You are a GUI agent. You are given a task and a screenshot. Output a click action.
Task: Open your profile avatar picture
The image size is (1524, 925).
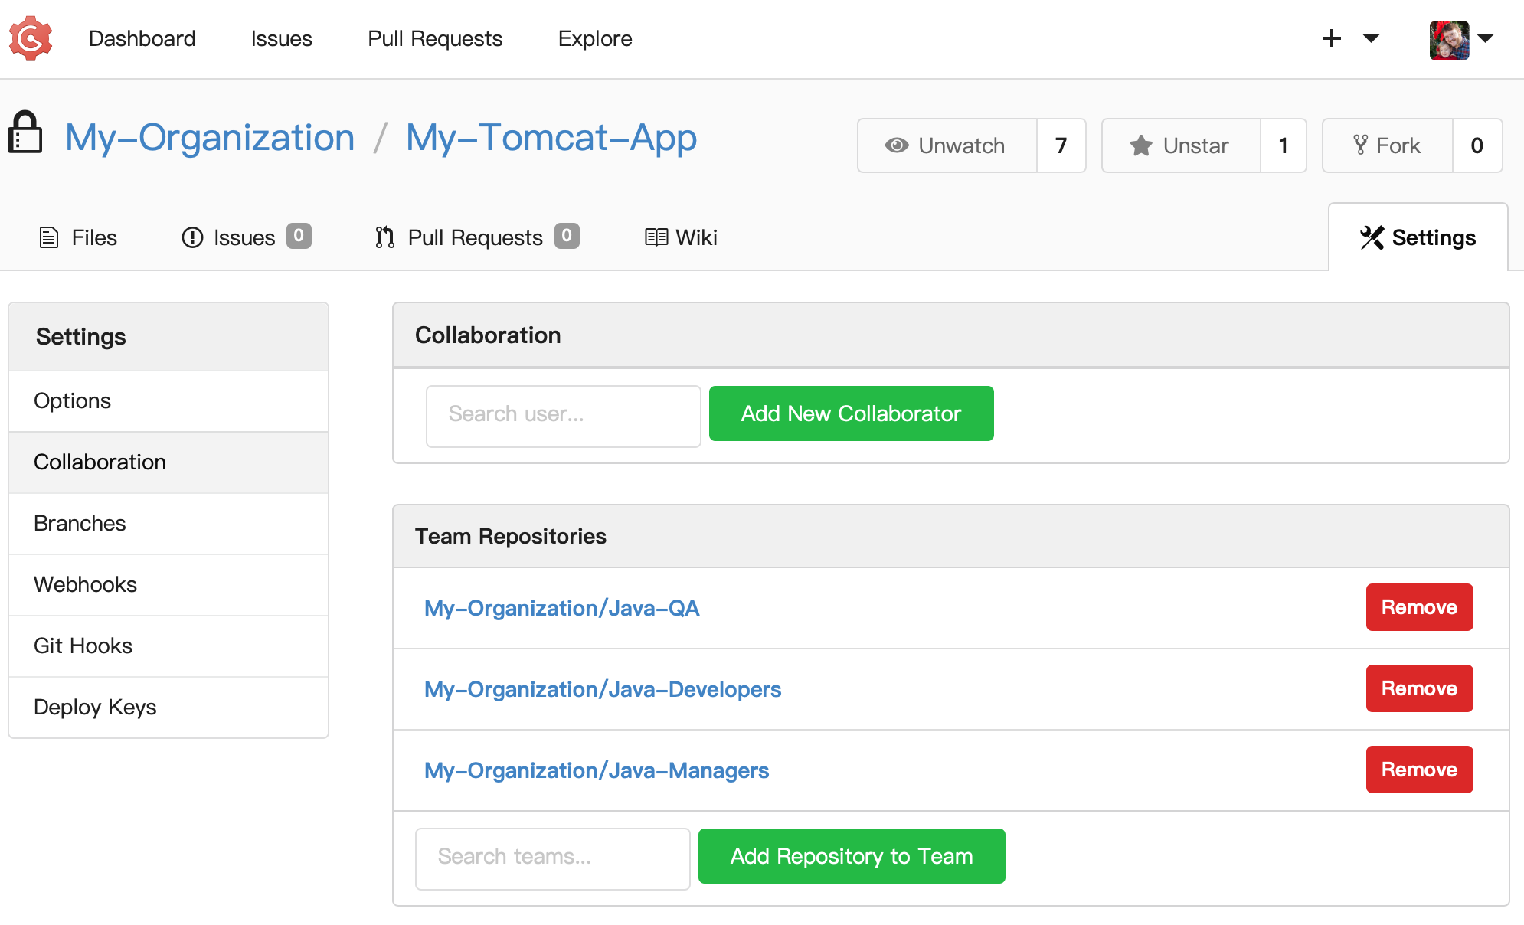1450,38
